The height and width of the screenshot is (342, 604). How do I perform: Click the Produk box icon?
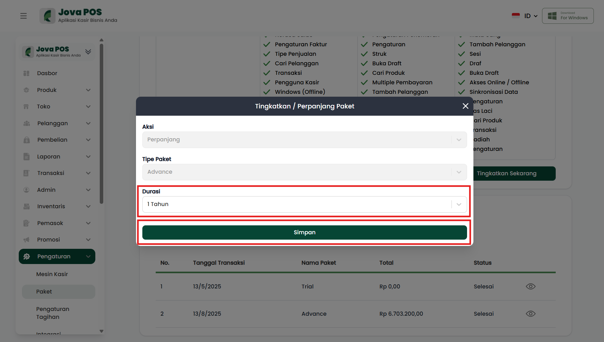click(26, 90)
